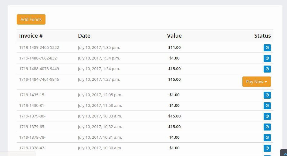Click the Invoice # column header

(31, 36)
